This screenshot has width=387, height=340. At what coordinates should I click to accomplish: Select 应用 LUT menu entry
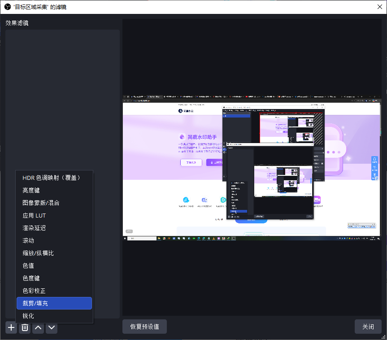point(54,216)
